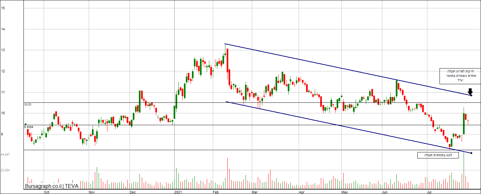Select the 'חייבת לפרוץ תעלה' annotation box
This screenshot has width=481, height=194.
[x=460, y=76]
